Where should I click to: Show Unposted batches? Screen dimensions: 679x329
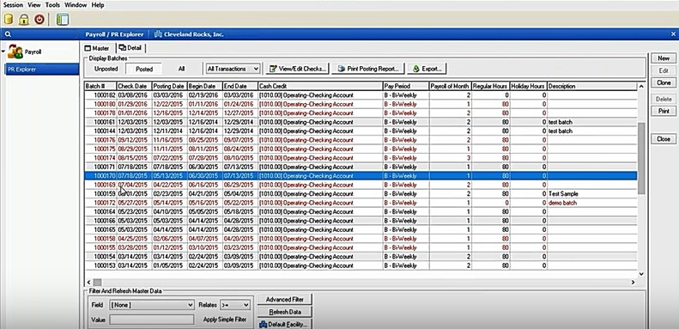coord(106,69)
